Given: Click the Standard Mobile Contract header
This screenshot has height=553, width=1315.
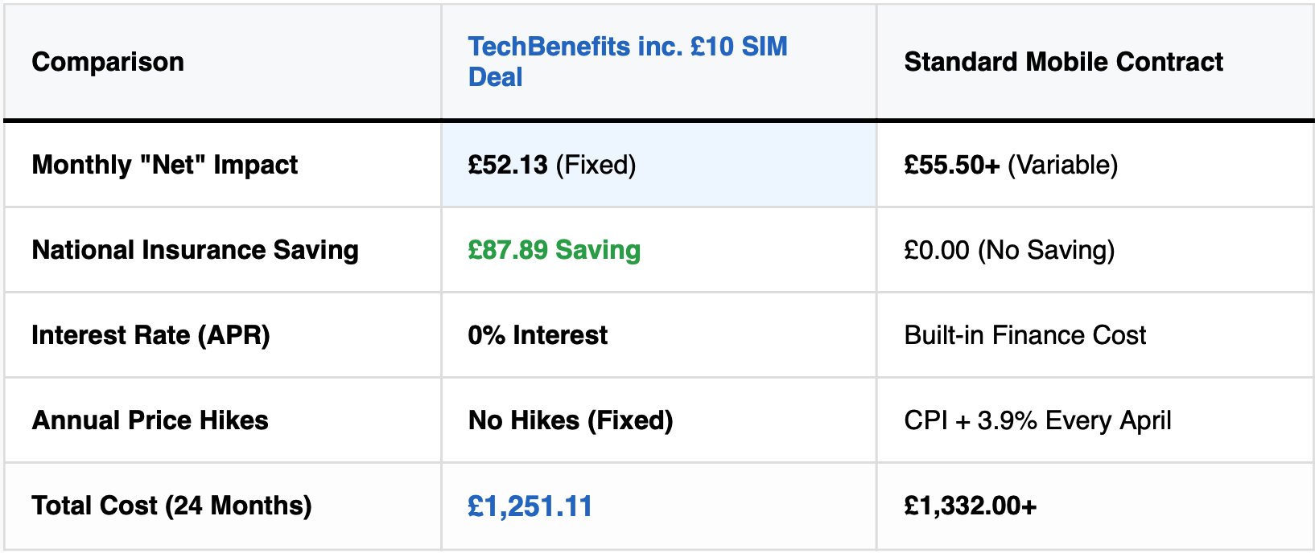Looking at the screenshot, I should point(1063,62).
